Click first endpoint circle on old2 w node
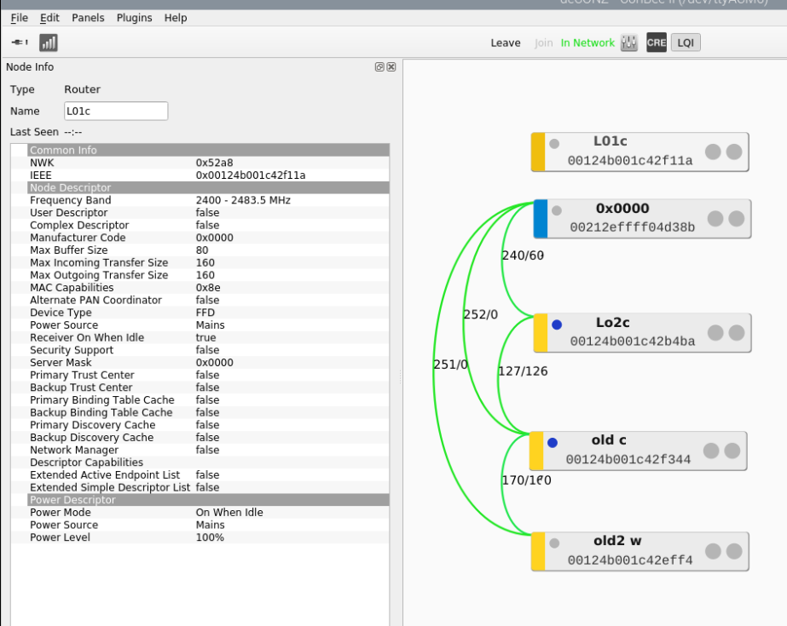 tap(713, 551)
